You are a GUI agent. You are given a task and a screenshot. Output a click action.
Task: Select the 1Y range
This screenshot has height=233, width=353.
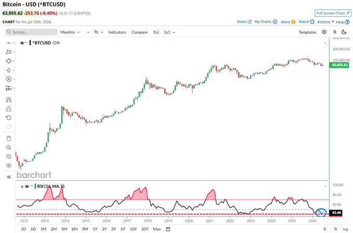[95, 229]
